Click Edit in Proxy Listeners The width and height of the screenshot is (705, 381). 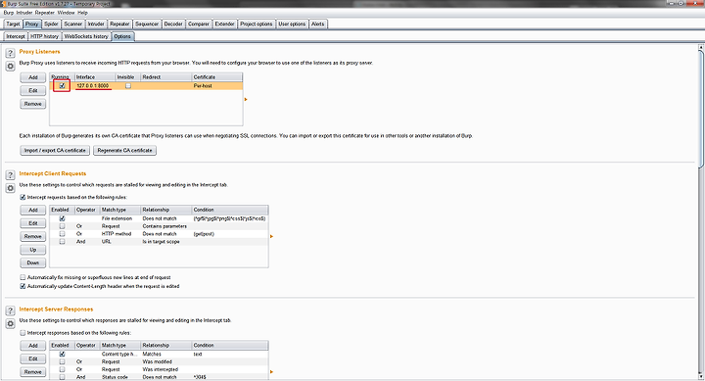point(33,90)
